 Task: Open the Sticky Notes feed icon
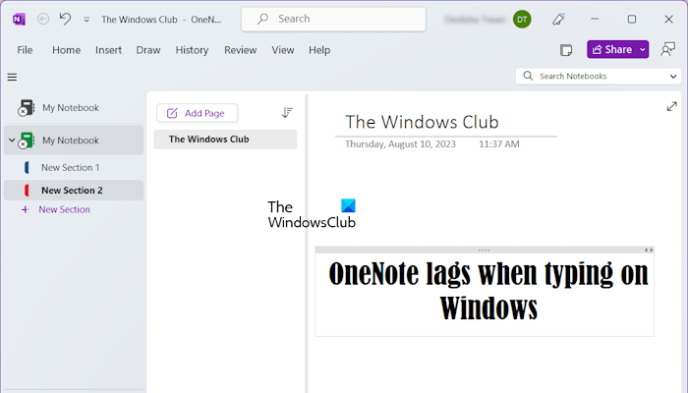pyautogui.click(x=566, y=50)
